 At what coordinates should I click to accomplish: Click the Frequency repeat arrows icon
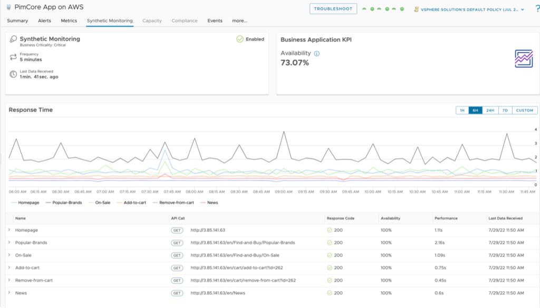pos(13,57)
